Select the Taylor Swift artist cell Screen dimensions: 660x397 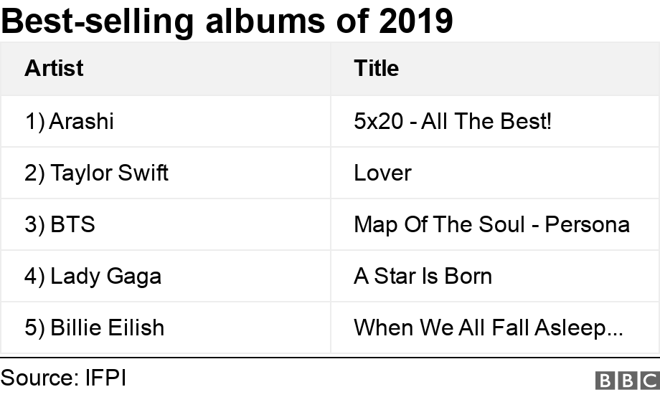pyautogui.click(x=97, y=173)
